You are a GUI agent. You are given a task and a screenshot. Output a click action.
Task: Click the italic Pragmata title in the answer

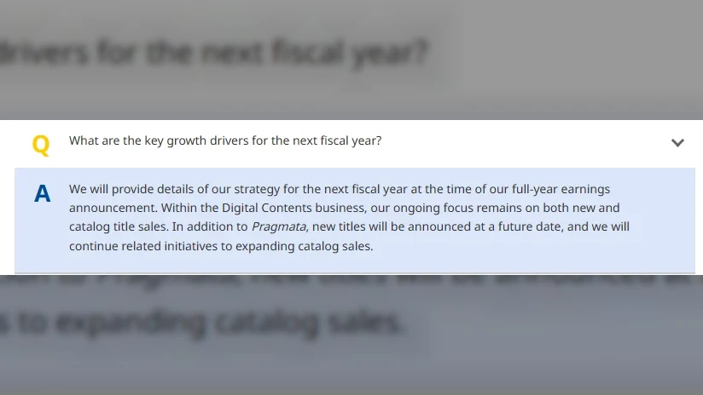coord(272,227)
